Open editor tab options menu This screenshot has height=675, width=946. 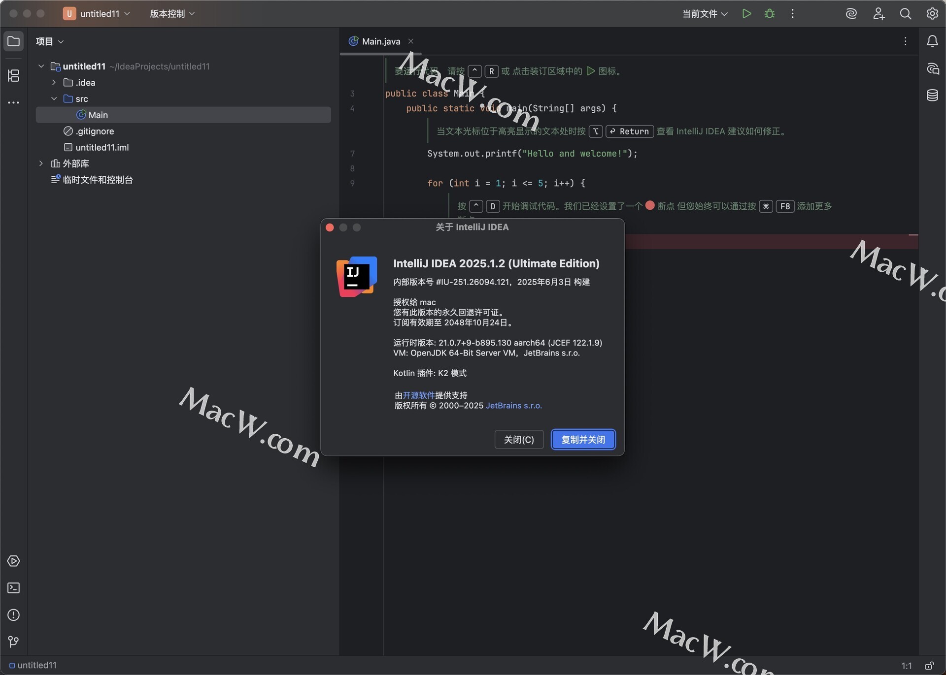point(905,41)
